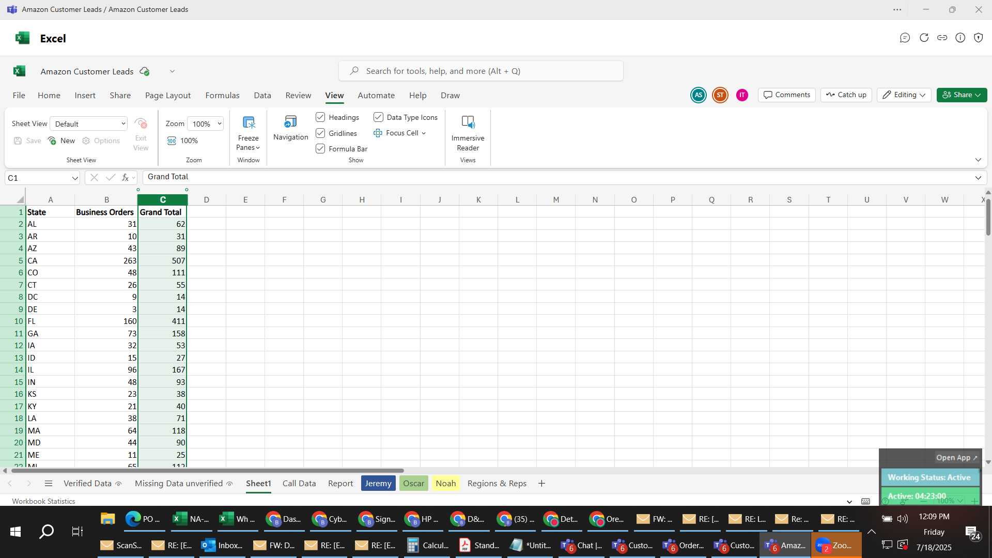Click the Focus Cell icon

coord(378,133)
